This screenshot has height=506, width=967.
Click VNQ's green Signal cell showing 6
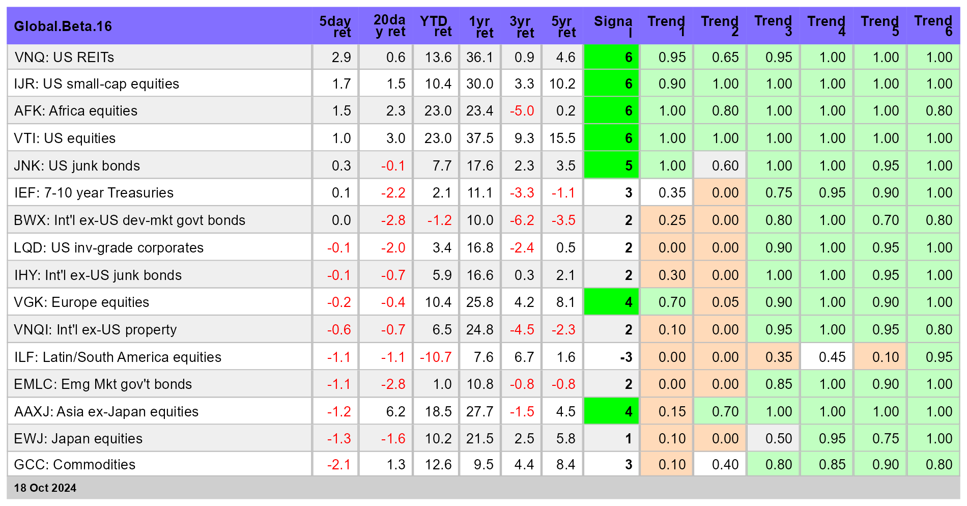(611, 58)
